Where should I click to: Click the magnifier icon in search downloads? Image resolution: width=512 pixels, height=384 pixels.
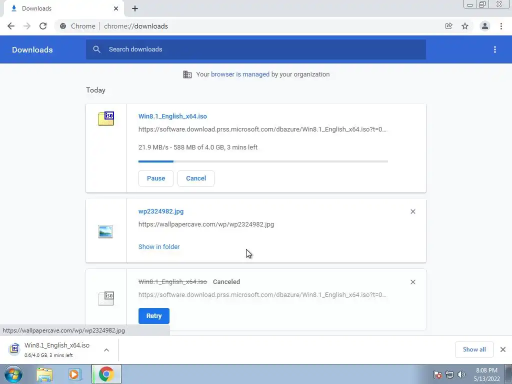(x=96, y=49)
